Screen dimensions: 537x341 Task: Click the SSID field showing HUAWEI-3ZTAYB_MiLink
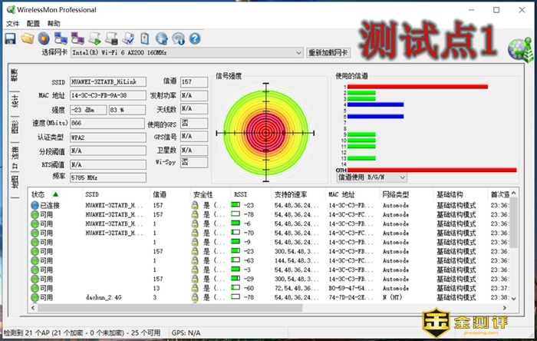point(113,81)
